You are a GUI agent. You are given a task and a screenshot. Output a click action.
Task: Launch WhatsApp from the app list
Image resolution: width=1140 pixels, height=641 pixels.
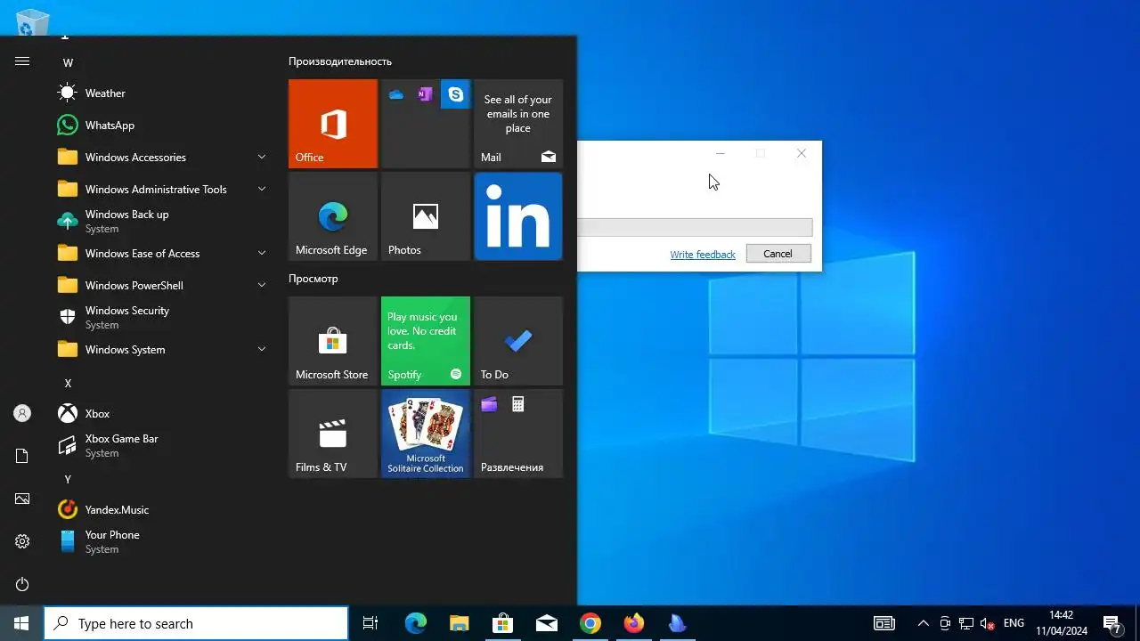[x=160, y=126]
